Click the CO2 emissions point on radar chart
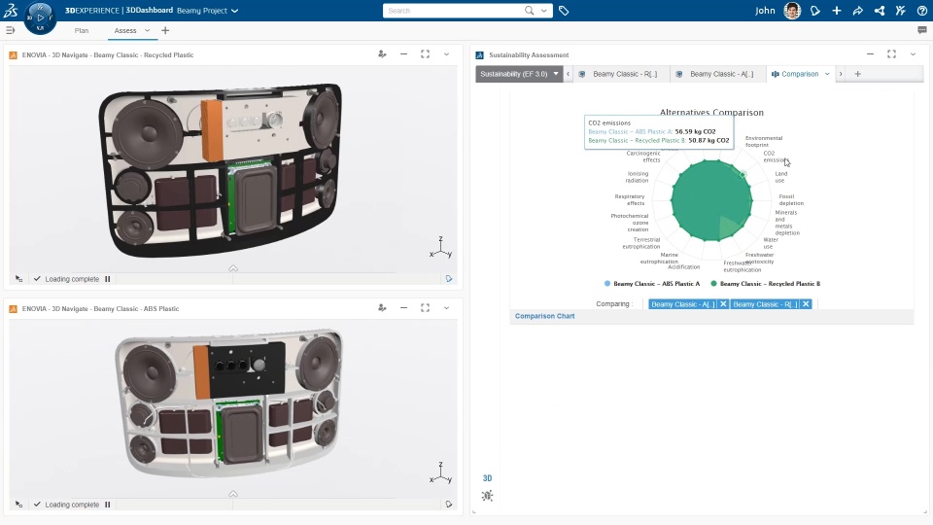The image size is (933, 525). [x=743, y=174]
